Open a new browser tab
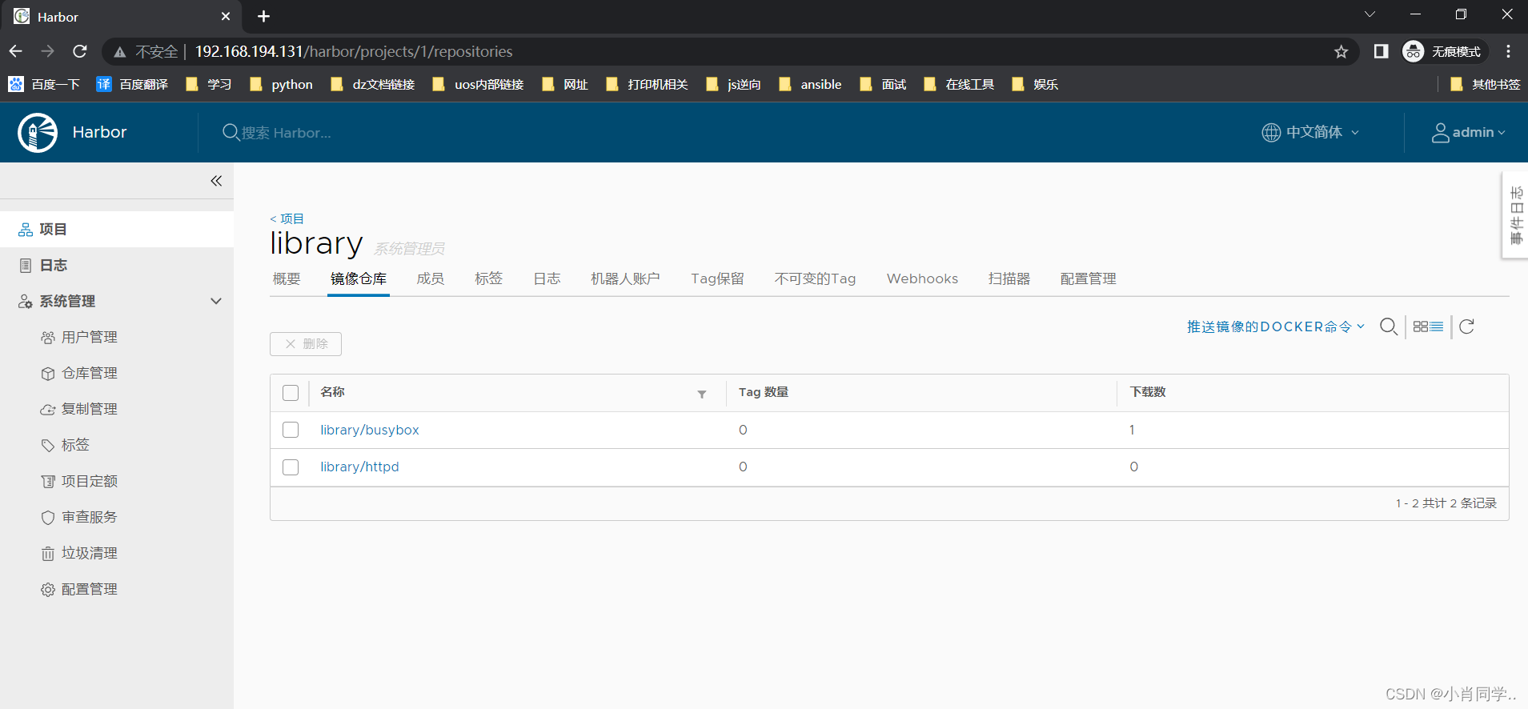Image resolution: width=1528 pixels, height=709 pixels. tap(263, 16)
